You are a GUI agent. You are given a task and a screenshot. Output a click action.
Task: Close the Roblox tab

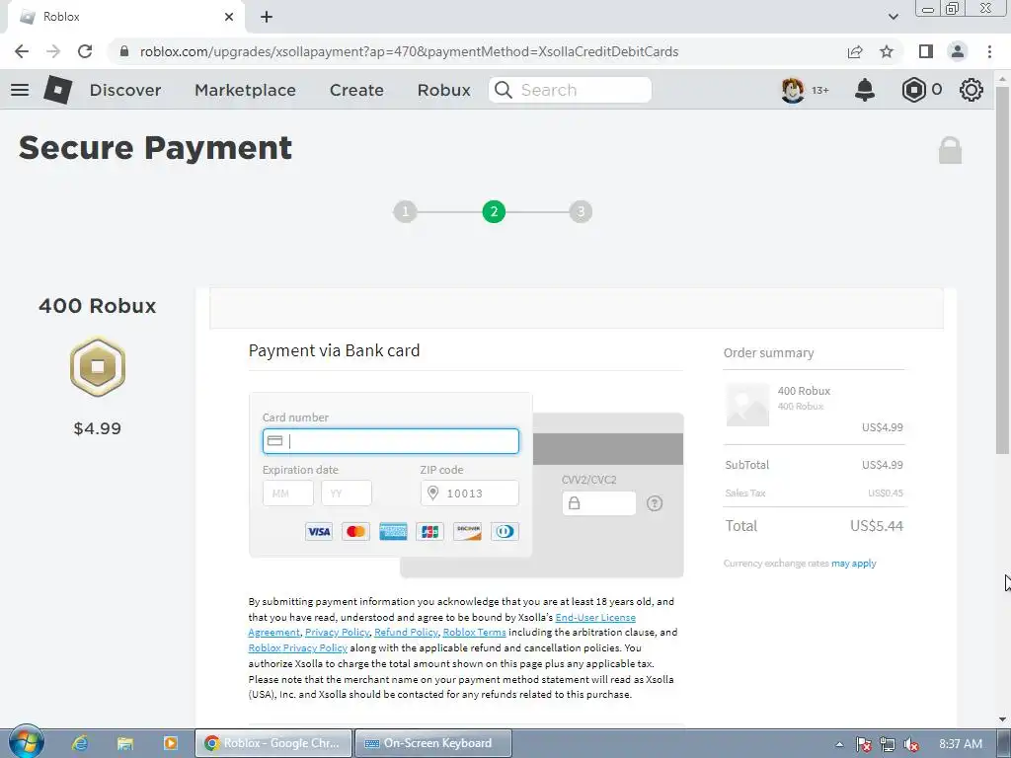click(229, 17)
